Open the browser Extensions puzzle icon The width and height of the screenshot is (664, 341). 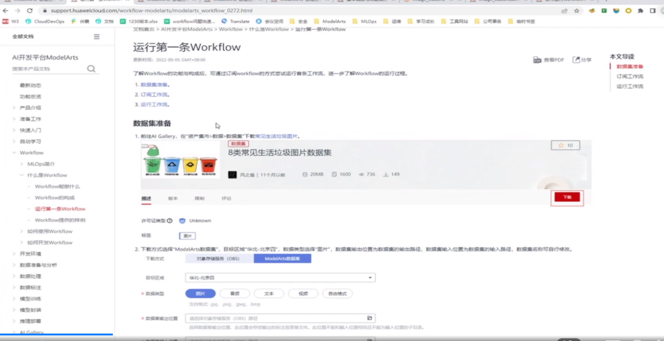tap(640, 10)
